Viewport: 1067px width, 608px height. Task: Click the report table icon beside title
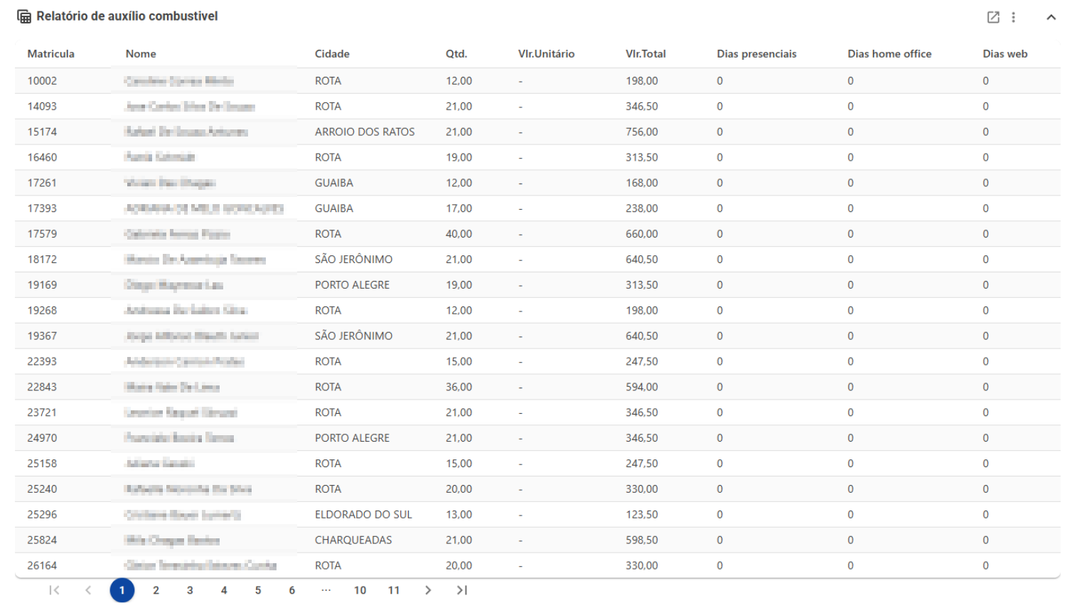click(24, 16)
